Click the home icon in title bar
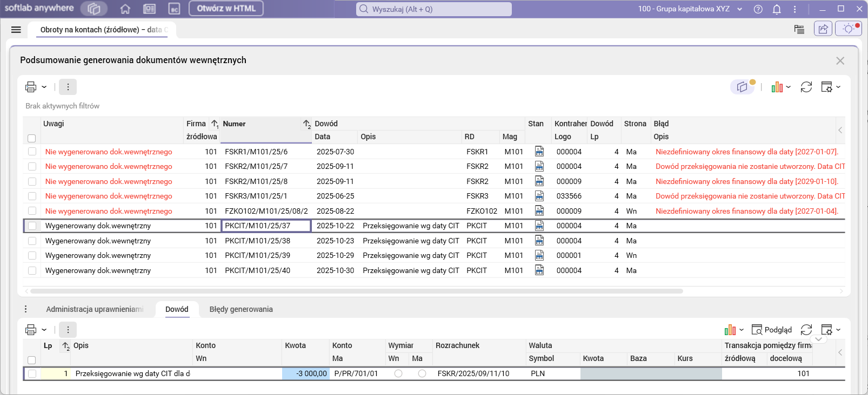868x395 pixels. [x=125, y=9]
